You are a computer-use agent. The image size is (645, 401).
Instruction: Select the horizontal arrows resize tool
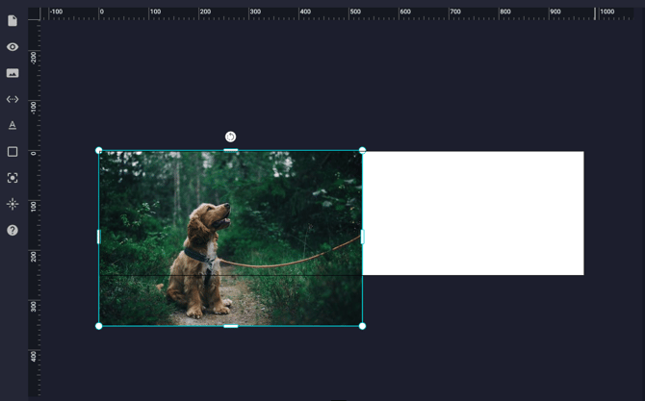coord(13,99)
